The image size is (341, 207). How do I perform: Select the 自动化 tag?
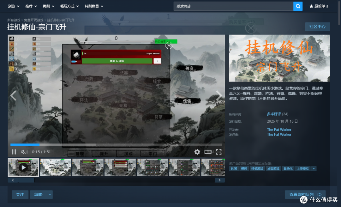tap(288, 169)
